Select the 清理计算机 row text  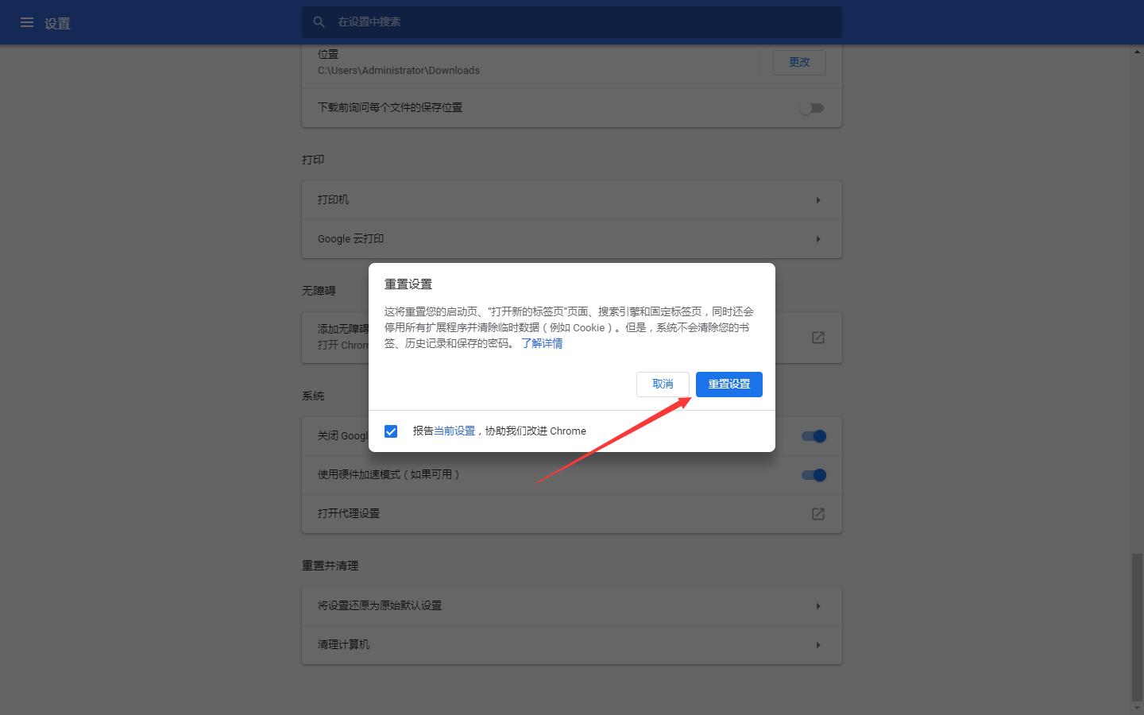tap(343, 644)
